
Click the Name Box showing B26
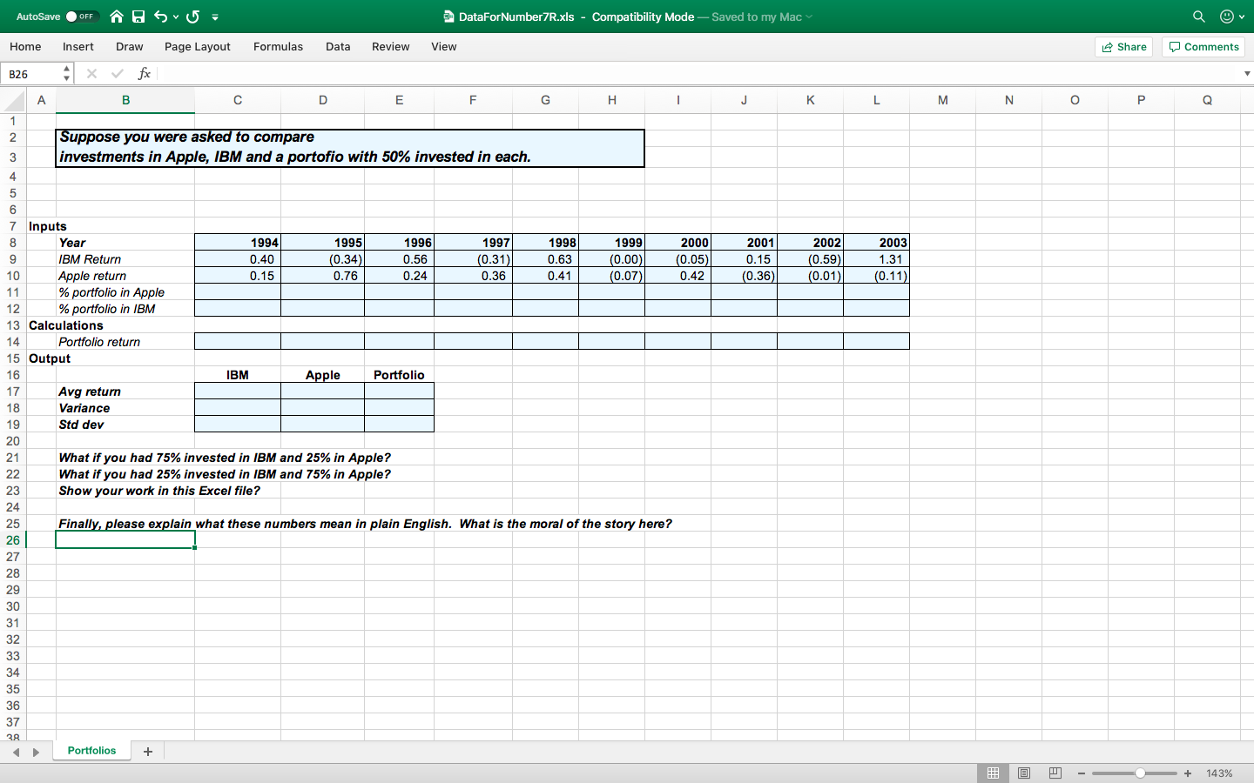[x=31, y=74]
